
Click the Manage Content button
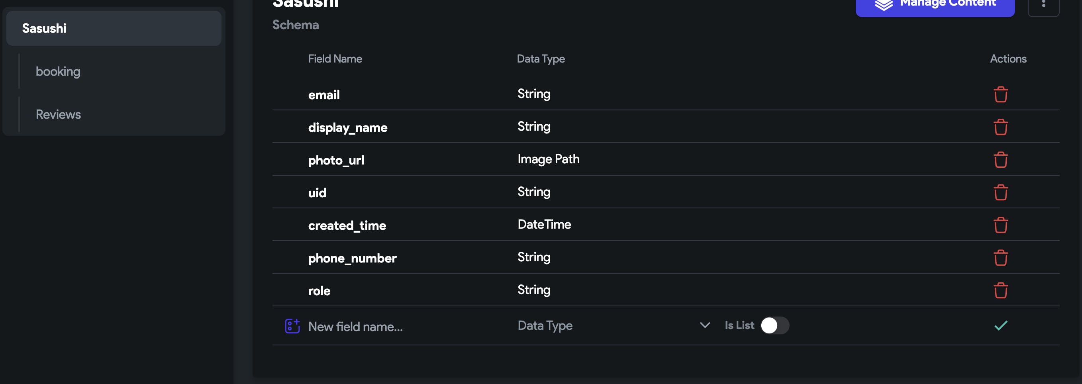point(935,6)
